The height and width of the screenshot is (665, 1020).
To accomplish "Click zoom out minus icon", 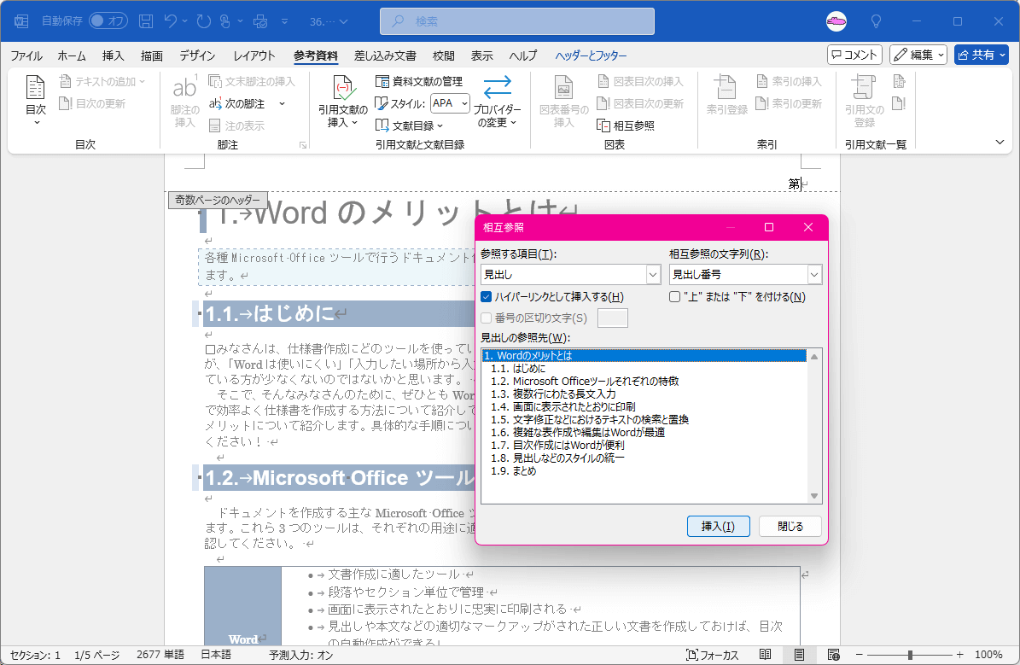I will [859, 655].
